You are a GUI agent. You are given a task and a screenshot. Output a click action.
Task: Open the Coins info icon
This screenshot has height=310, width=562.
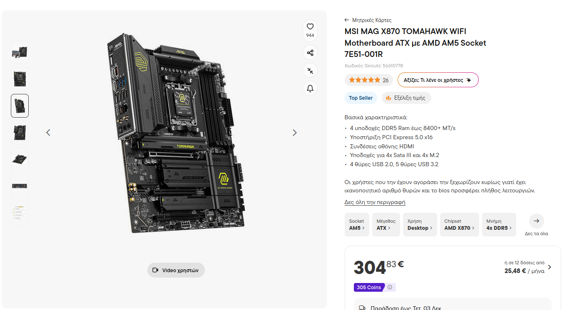pos(390,287)
